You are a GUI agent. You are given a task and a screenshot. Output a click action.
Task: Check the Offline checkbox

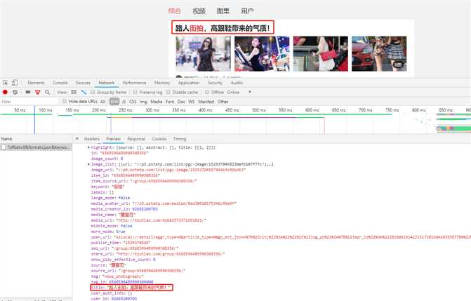point(207,92)
